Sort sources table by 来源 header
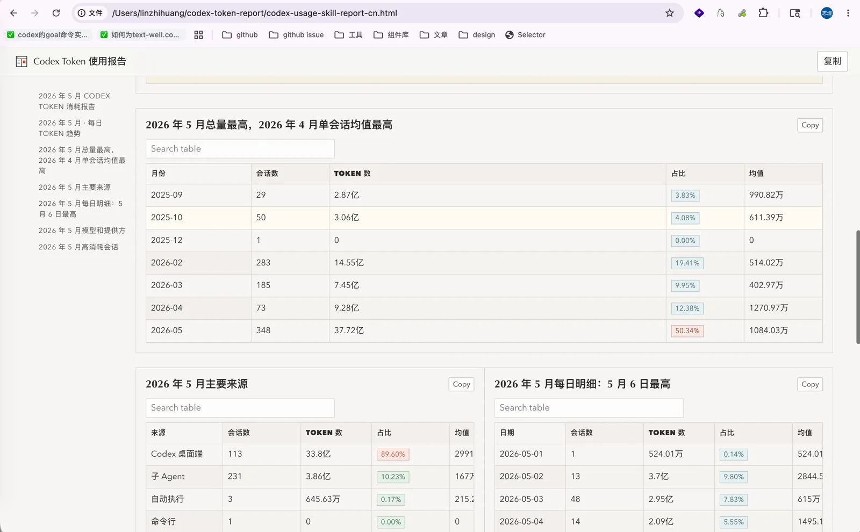The width and height of the screenshot is (860, 532). pos(184,433)
